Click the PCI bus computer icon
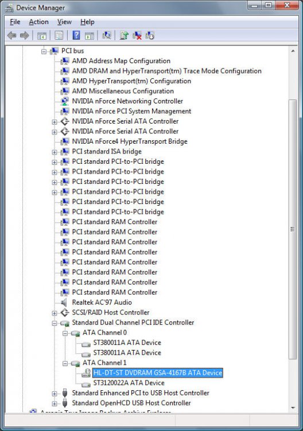 [x=55, y=51]
